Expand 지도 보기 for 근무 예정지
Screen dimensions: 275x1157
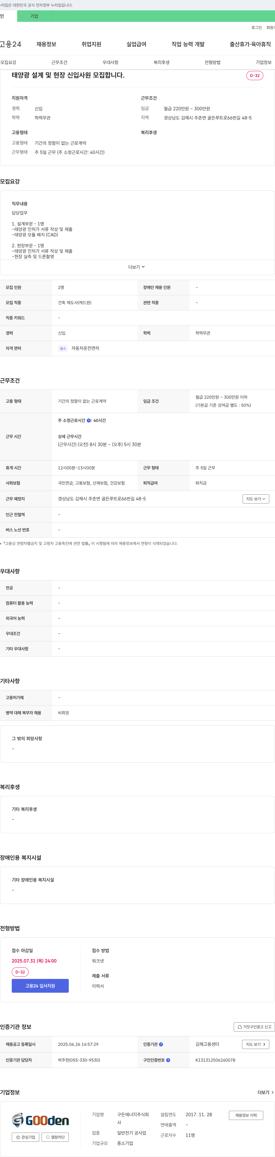(256, 499)
